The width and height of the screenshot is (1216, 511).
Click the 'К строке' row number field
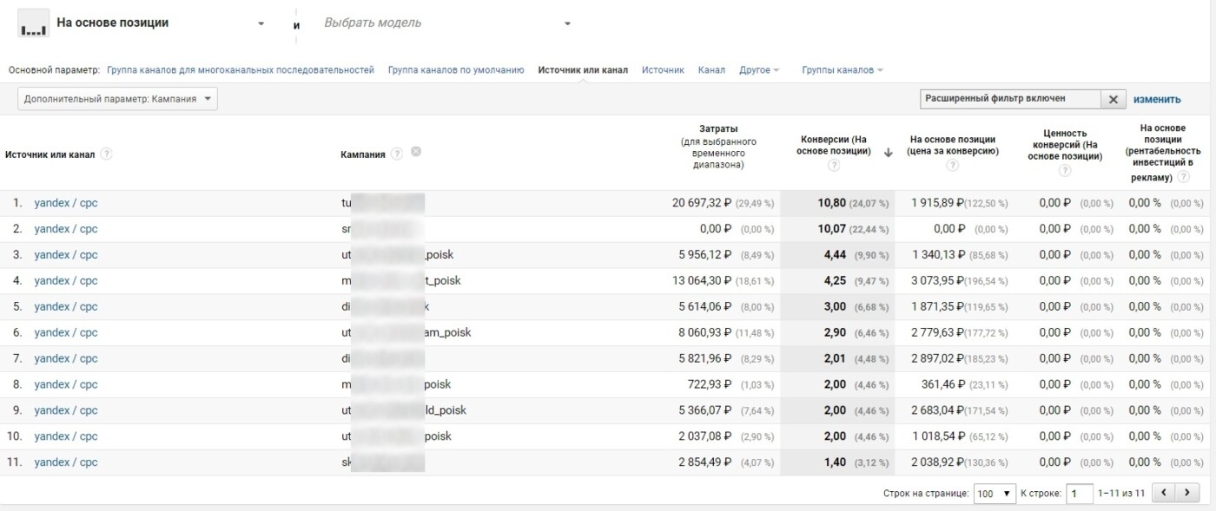pyautogui.click(x=1079, y=493)
